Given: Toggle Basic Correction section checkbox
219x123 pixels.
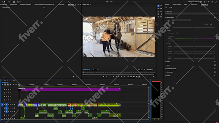Looking at the screenshot, I should coord(215,17).
